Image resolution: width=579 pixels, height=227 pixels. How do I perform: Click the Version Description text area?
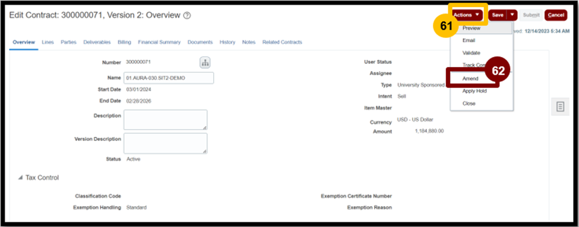166,143
